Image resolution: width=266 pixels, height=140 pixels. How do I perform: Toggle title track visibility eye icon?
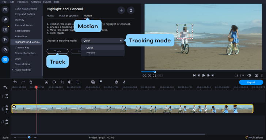pyautogui.click(x=7, y=95)
